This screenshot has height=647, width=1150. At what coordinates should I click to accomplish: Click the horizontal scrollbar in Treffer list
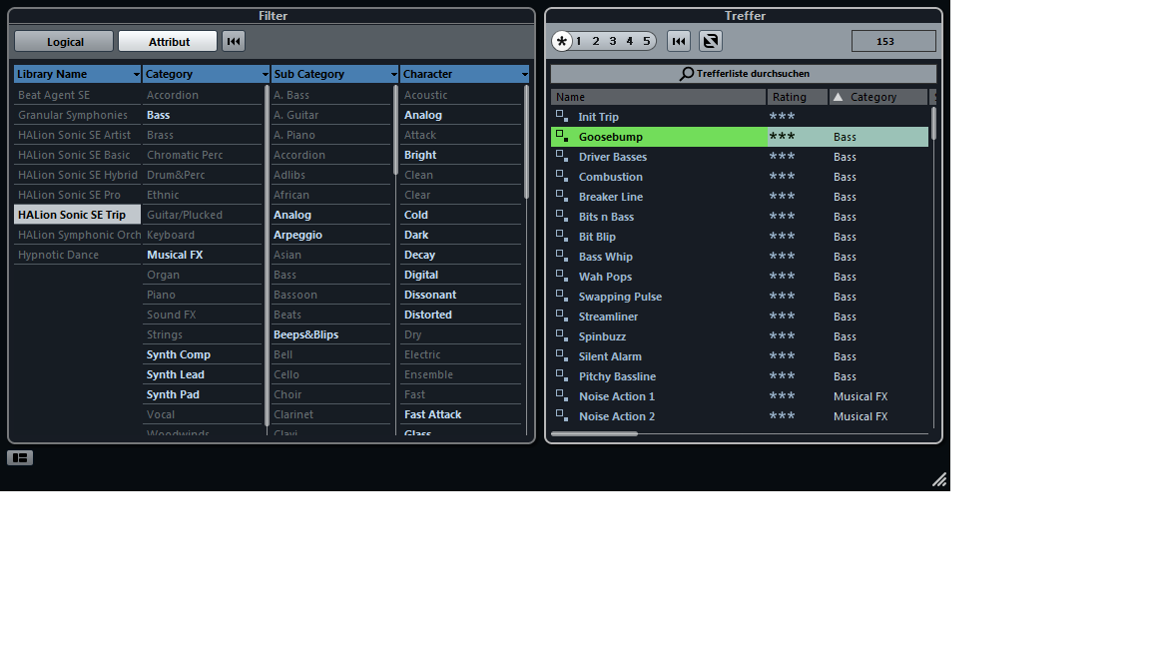point(594,433)
